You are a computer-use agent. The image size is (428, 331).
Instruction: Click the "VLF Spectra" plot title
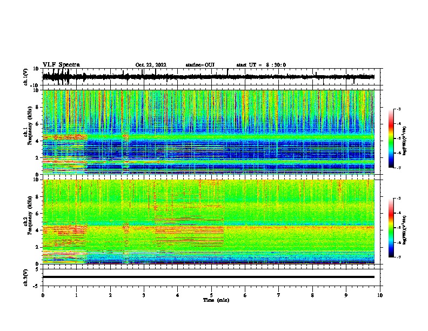coord(61,64)
